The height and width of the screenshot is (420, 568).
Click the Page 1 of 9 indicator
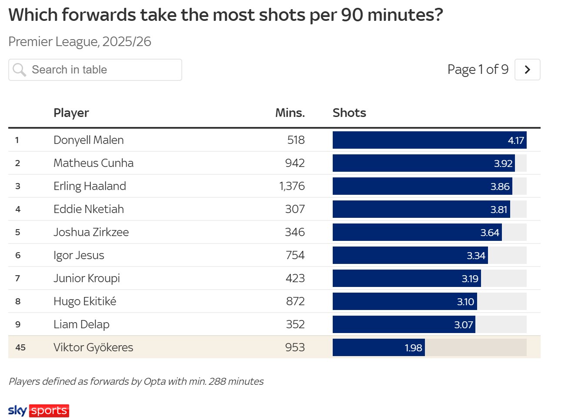478,70
